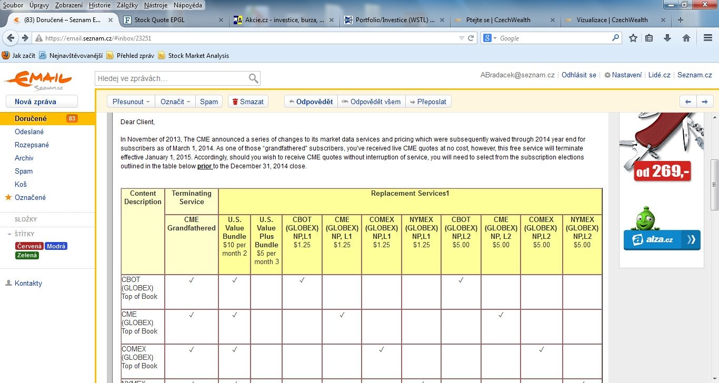
Task: Open the Historie menu
Action: (x=99, y=5)
